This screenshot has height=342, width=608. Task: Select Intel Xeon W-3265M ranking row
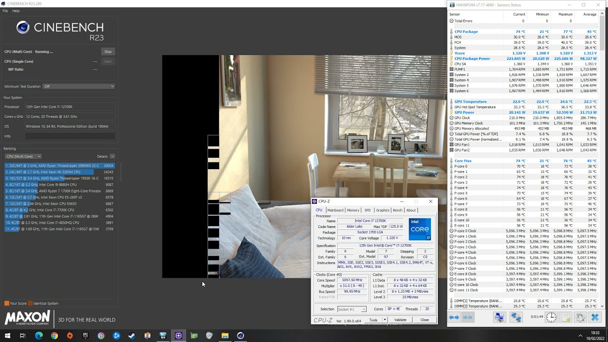click(59, 172)
